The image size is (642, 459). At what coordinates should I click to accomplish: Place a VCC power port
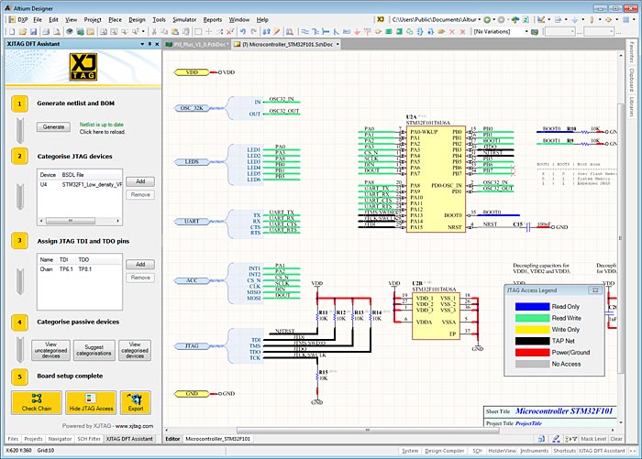point(367,31)
